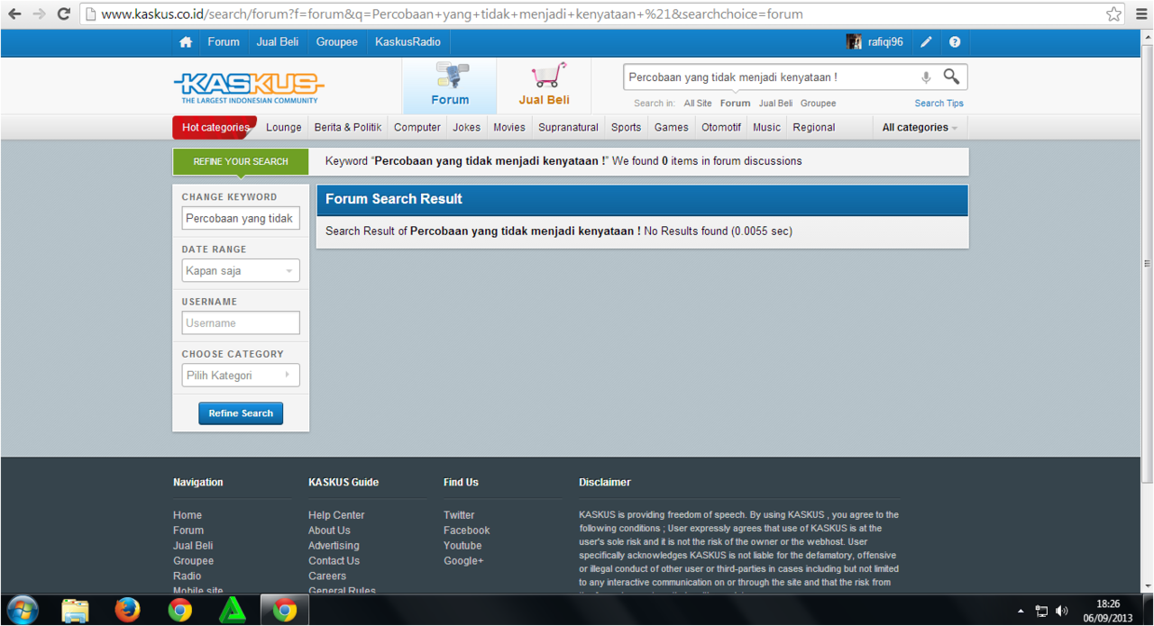This screenshot has height=626, width=1154.
Task: Click the Username input field
Action: click(x=241, y=323)
